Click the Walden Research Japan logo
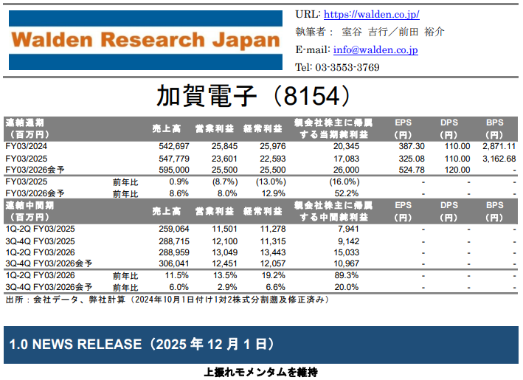The image size is (523, 380). point(146,40)
